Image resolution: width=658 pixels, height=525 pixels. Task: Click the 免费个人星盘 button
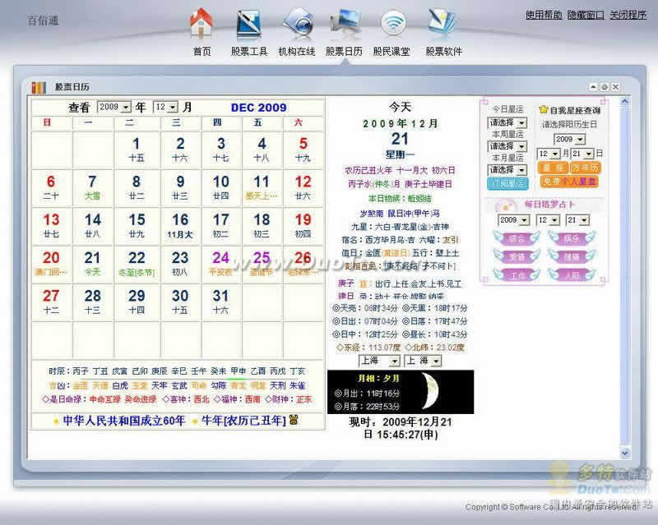(x=569, y=182)
